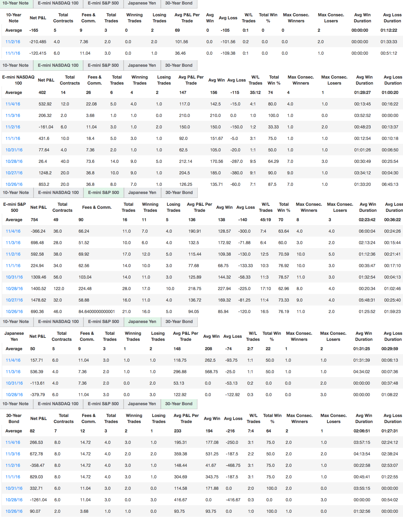The width and height of the screenshot is (403, 517).
Task: Click the 1309.46 Net P&L value
Action: 38,277
